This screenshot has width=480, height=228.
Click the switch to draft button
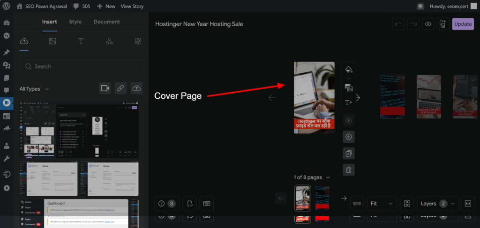point(443,24)
